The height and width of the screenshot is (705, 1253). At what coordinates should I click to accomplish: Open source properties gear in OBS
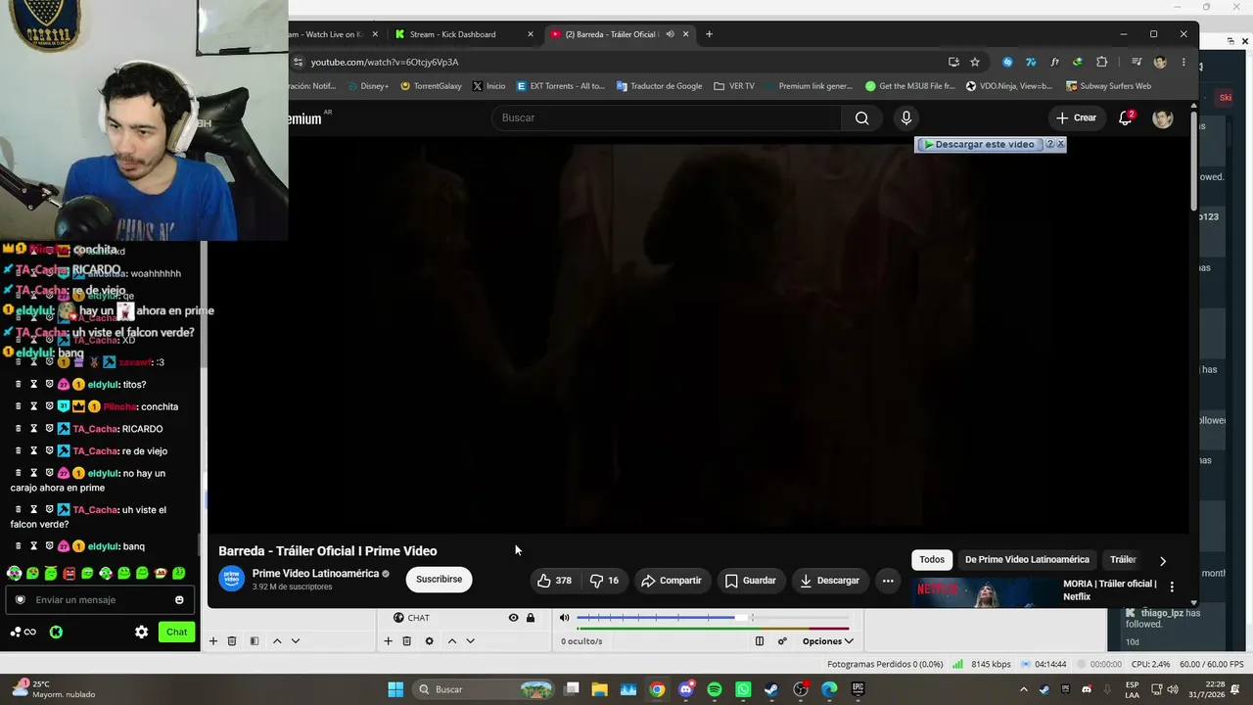[429, 641]
